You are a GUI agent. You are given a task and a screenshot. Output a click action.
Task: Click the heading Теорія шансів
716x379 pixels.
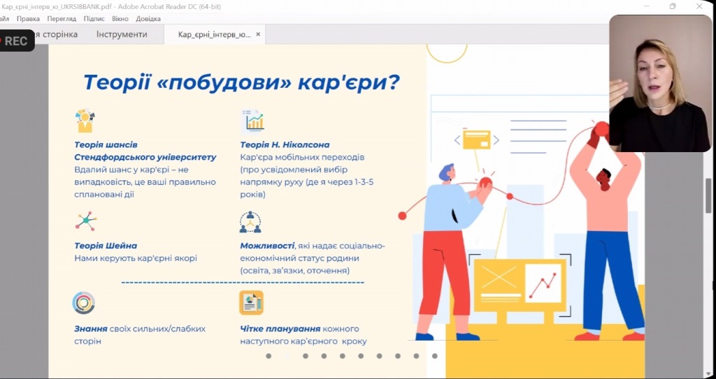(106, 144)
